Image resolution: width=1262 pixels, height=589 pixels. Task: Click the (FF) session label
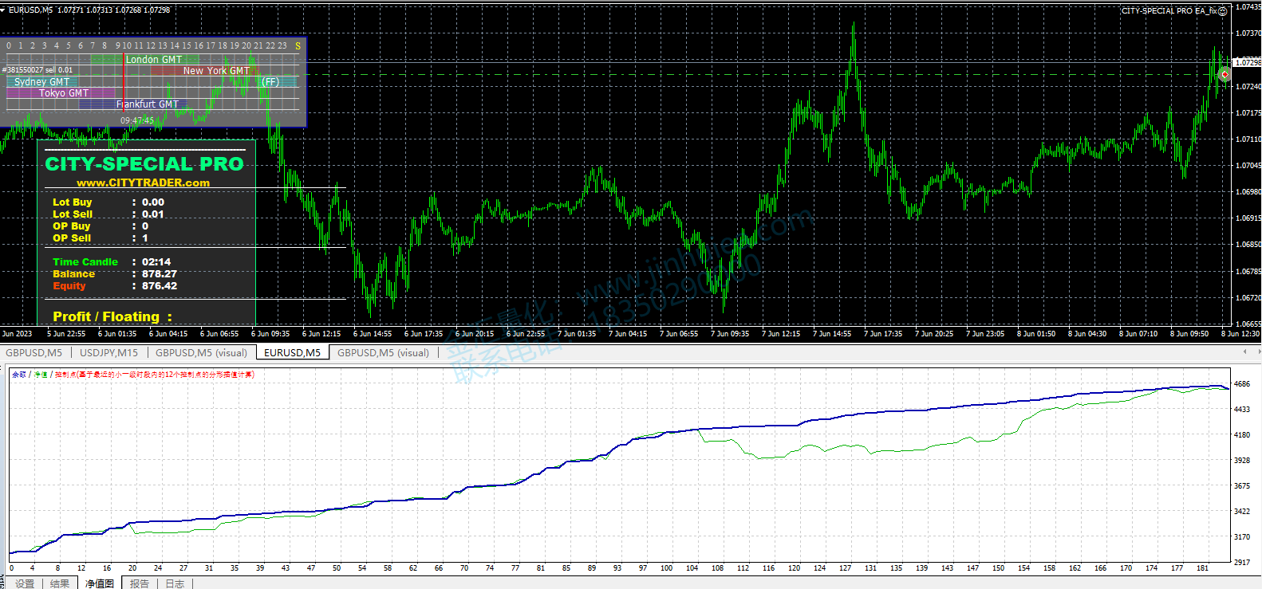click(270, 82)
